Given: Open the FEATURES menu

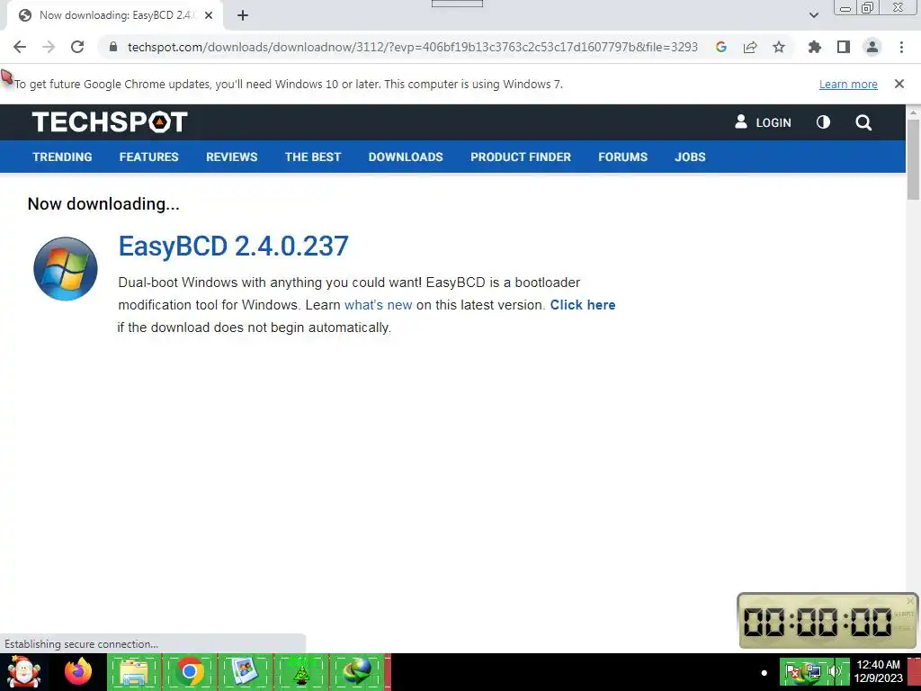Looking at the screenshot, I should tap(148, 157).
